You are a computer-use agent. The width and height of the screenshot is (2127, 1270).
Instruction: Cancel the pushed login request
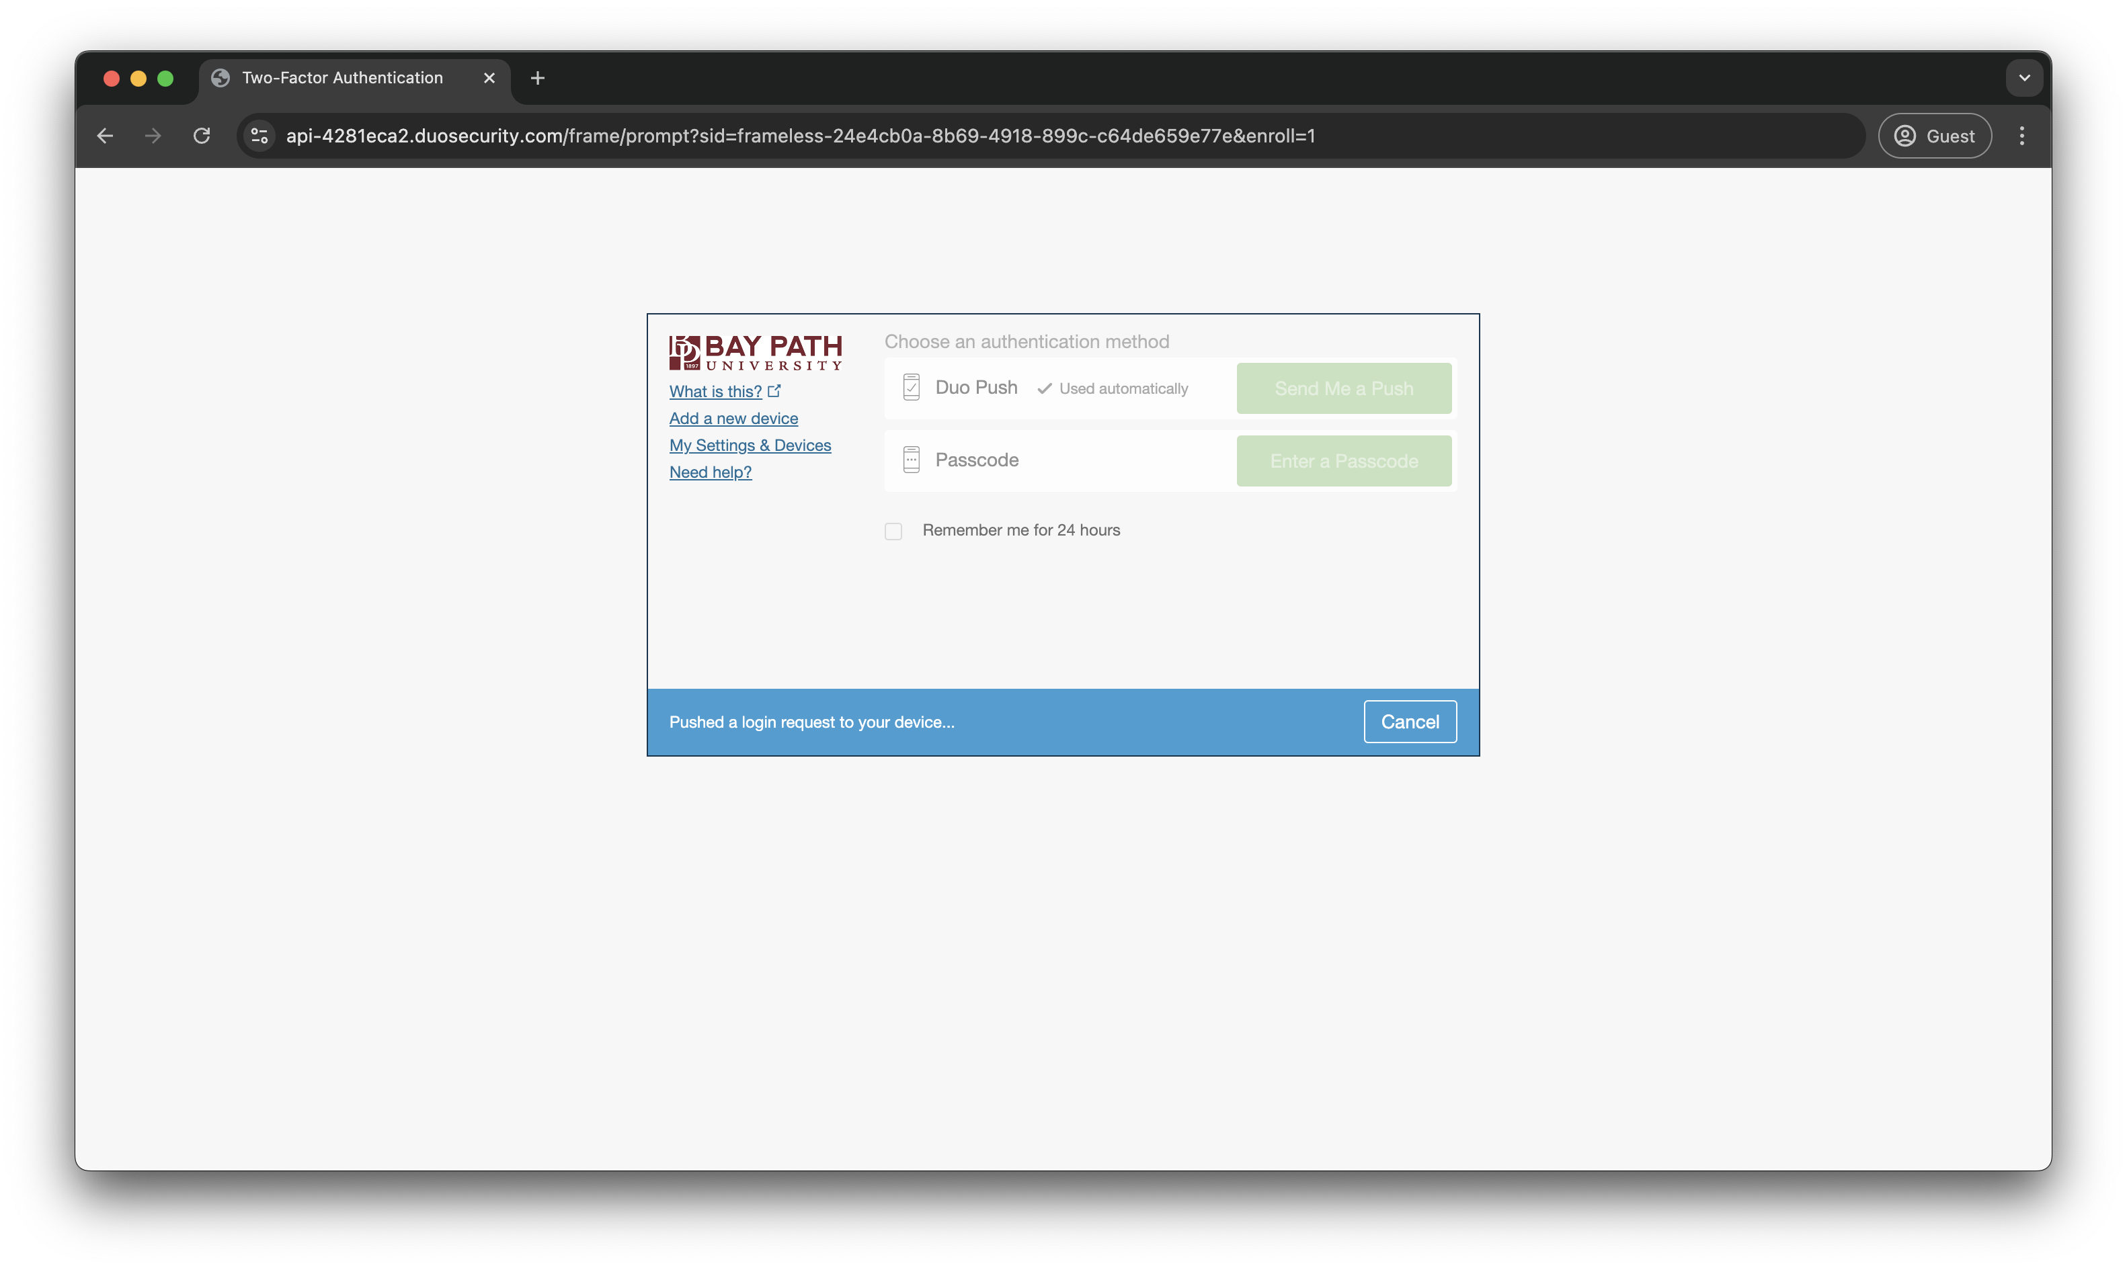1409,722
